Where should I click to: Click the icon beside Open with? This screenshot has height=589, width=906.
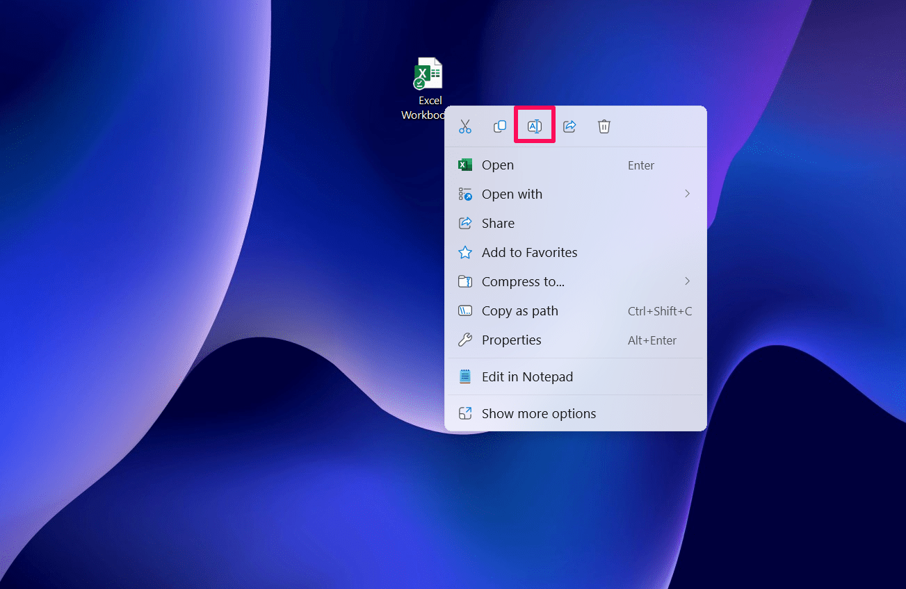(465, 194)
